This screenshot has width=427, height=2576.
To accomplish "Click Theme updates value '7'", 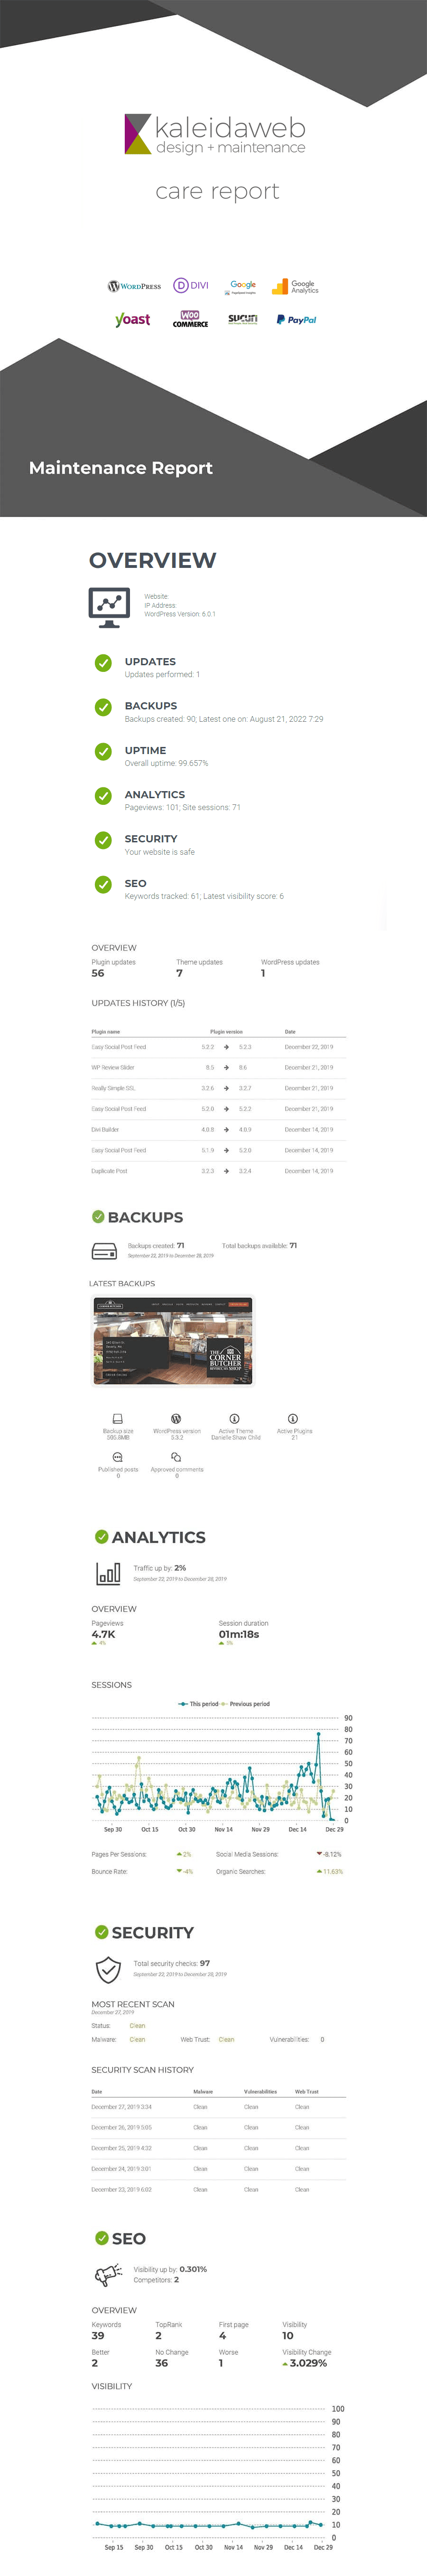I will pos(180,973).
